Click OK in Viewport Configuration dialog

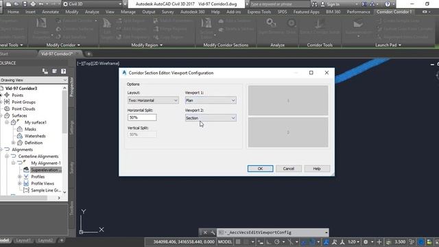(x=260, y=169)
